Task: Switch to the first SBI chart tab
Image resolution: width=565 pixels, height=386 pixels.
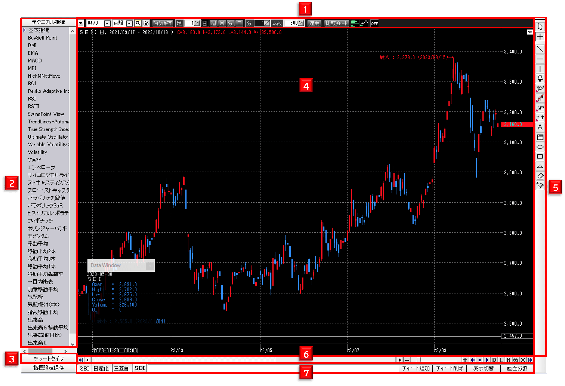Action: pyautogui.click(x=84, y=368)
